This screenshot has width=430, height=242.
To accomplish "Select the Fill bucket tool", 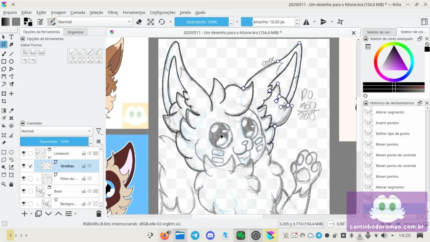I will [4, 126].
